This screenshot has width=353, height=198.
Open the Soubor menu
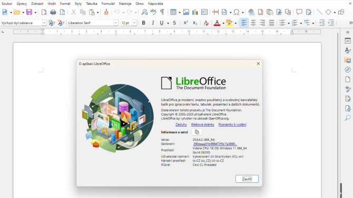point(7,4)
